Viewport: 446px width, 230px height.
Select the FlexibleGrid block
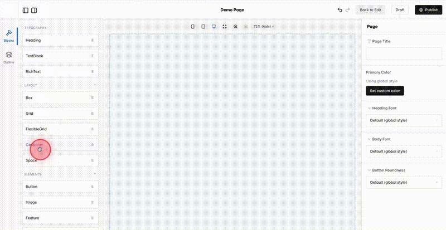pyautogui.click(x=61, y=129)
